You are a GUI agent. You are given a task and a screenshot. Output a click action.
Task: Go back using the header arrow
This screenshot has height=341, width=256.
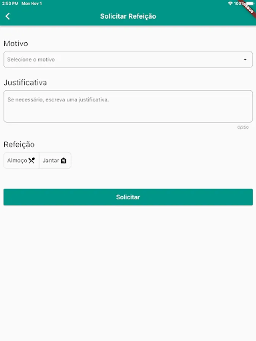pos(8,16)
